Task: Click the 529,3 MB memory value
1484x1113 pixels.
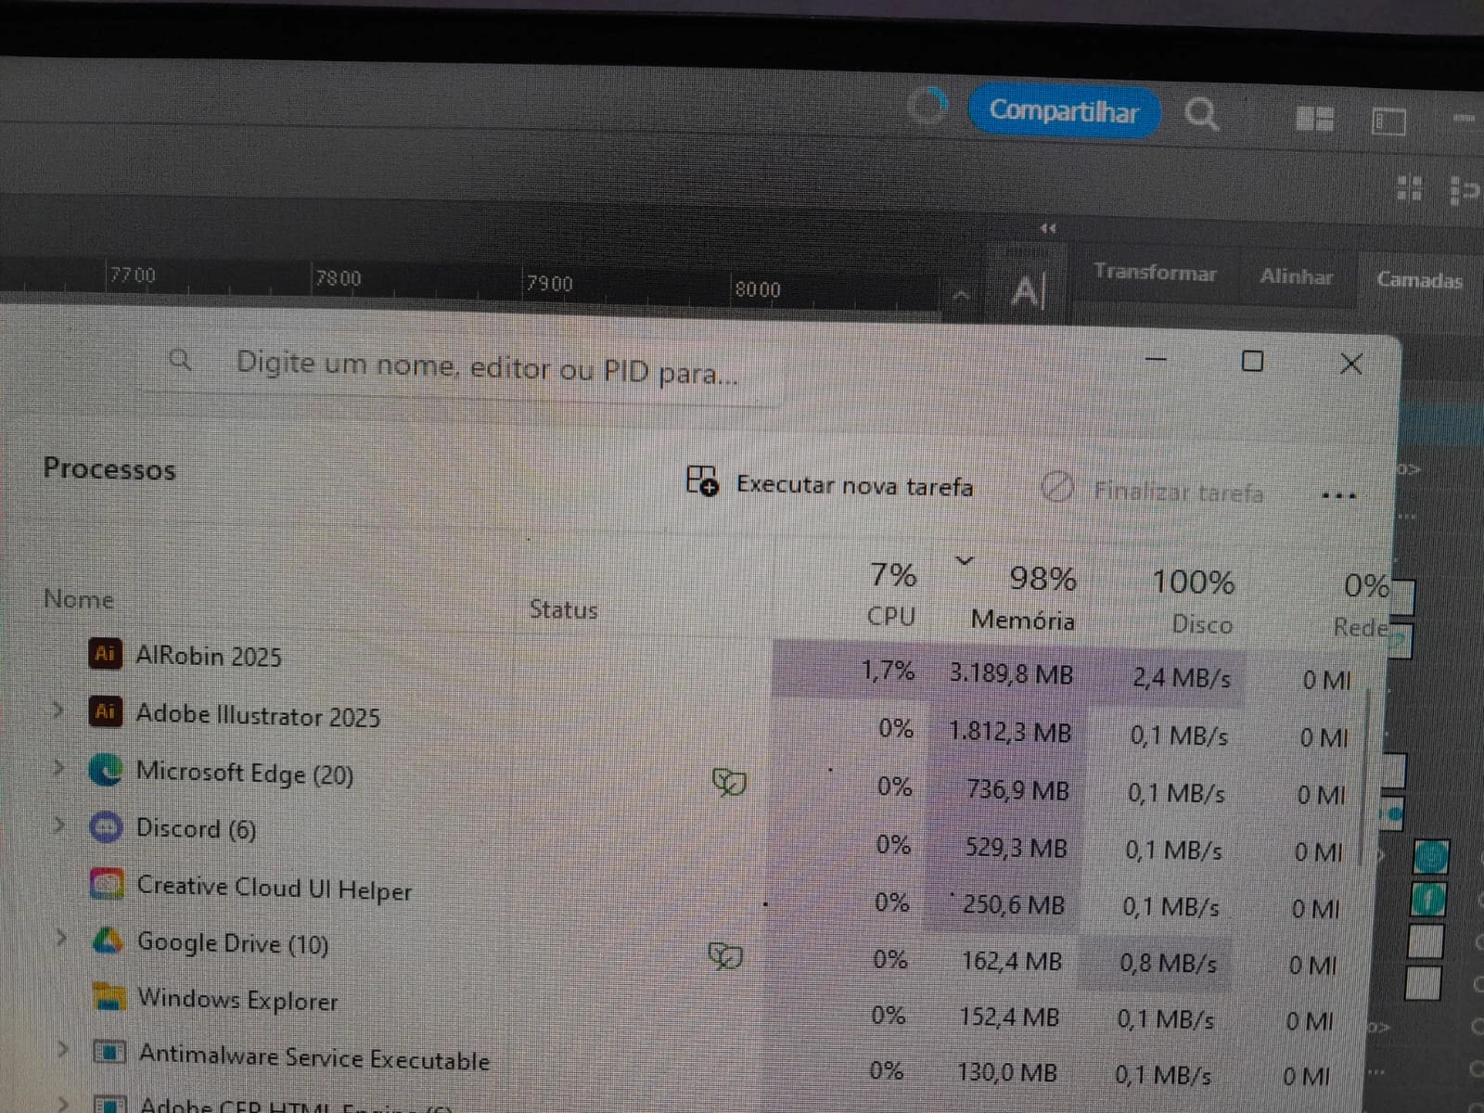Action: pyautogui.click(x=1016, y=848)
